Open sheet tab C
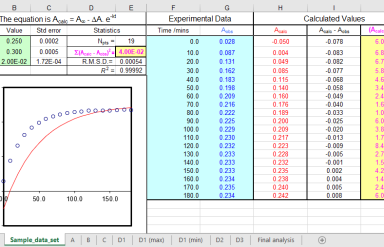Screen dimensions: 384x247 click(x=104, y=240)
